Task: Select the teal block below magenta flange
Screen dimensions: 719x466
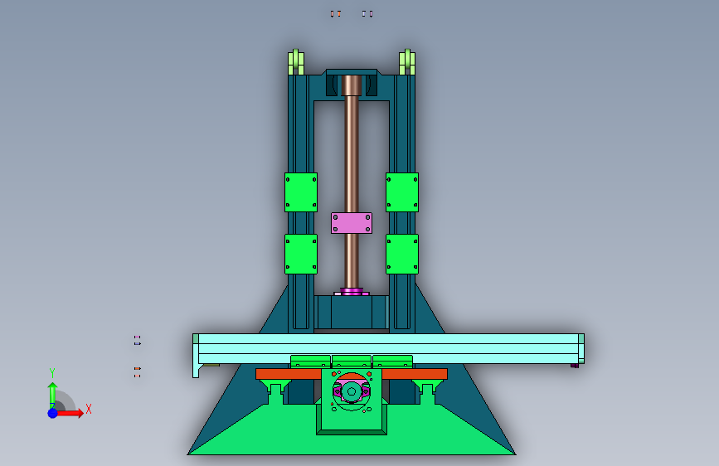Action: pos(352,312)
